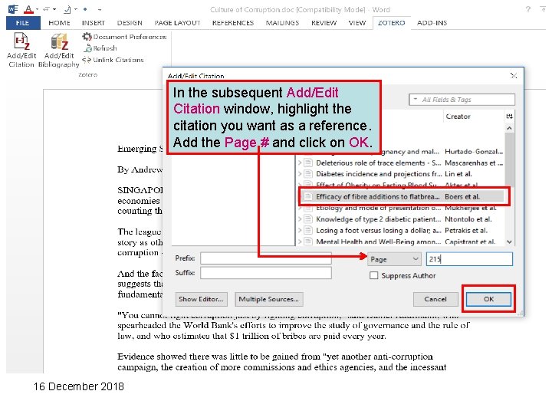Image resolution: width=552 pixels, height=414 pixels.
Task: Select the Losing a foot versus losing a dollar item
Action: [x=401, y=231]
